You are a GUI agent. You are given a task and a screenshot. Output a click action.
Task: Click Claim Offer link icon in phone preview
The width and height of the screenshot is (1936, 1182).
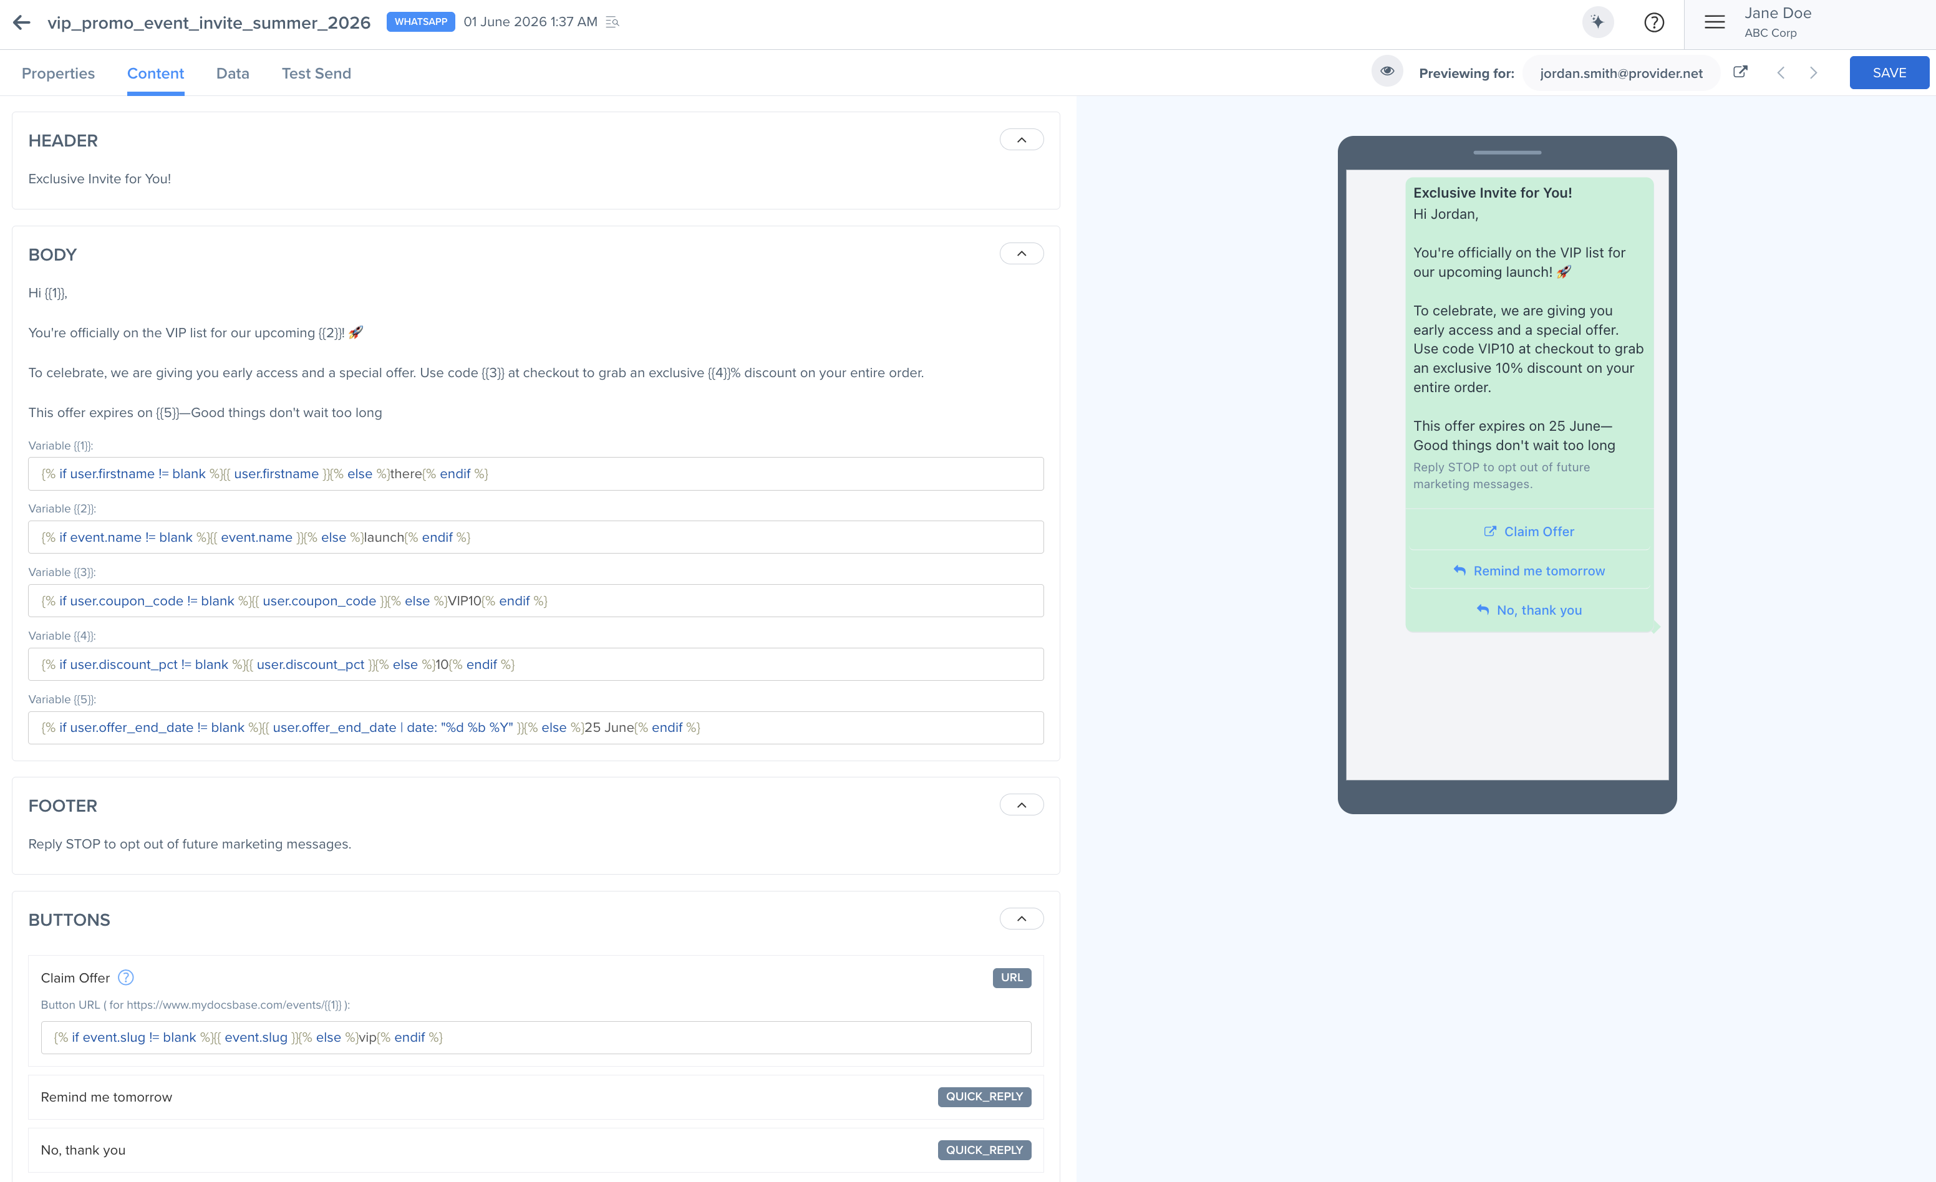pos(1489,532)
